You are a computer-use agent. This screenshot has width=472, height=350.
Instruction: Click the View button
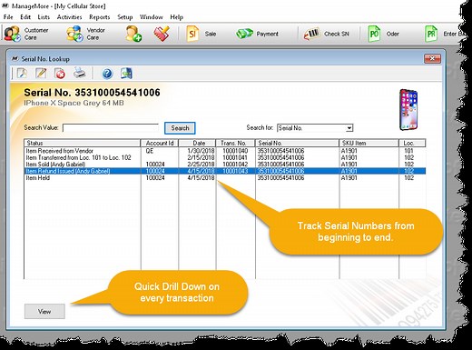coord(44,311)
